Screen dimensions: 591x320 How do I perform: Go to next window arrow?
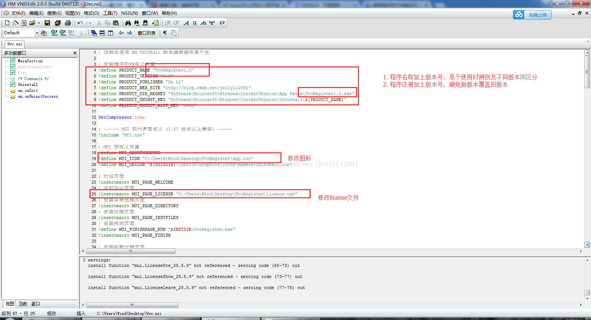(130, 33)
